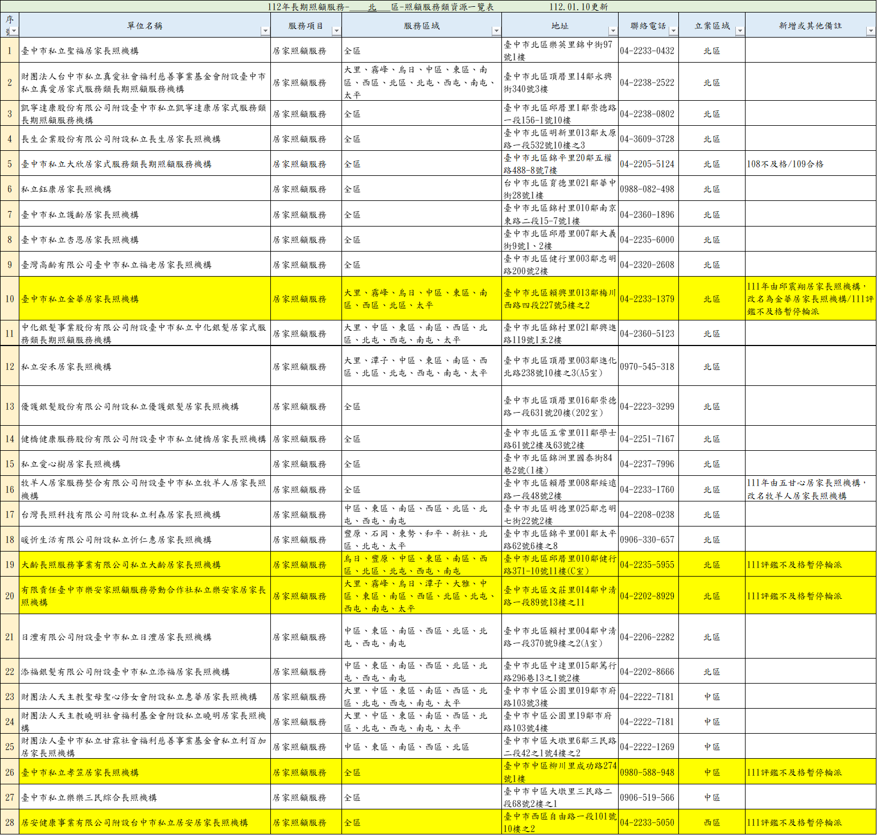Select phone number 0906-330-657
This screenshot has width=877, height=835.
(648, 540)
